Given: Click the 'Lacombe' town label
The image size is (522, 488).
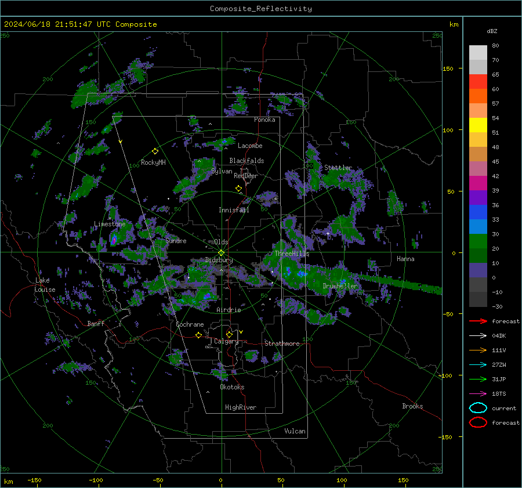Looking at the screenshot, I should click(x=250, y=146).
